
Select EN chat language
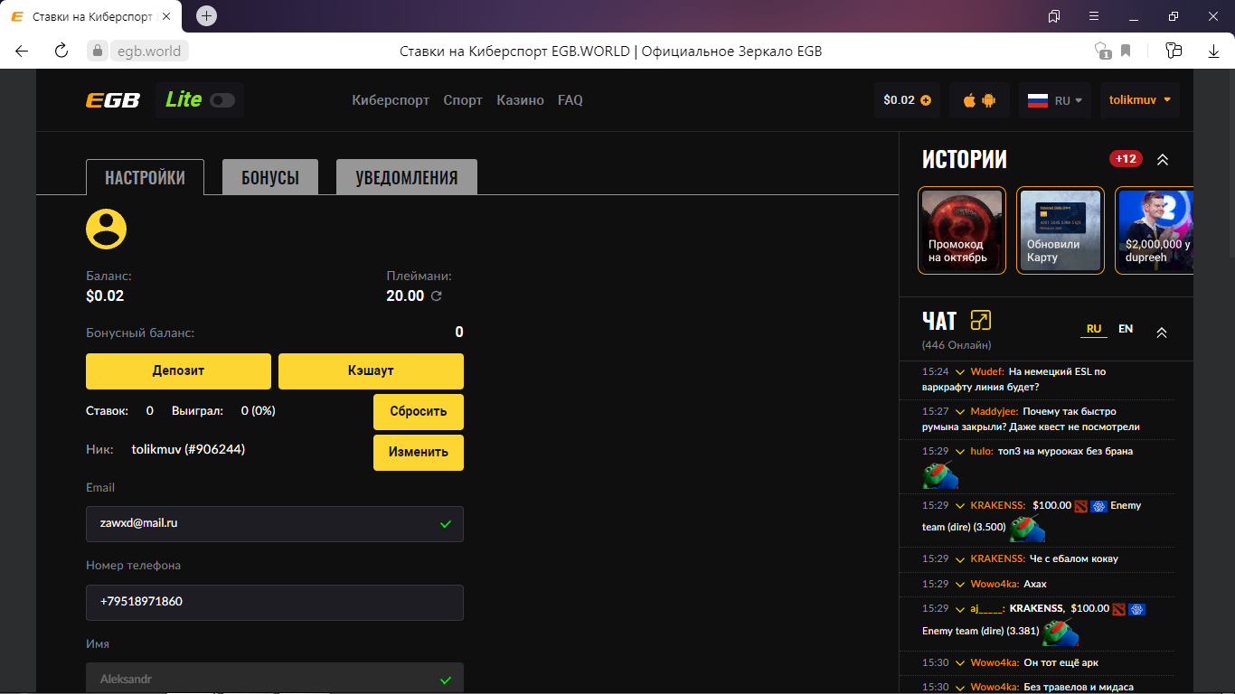point(1126,329)
